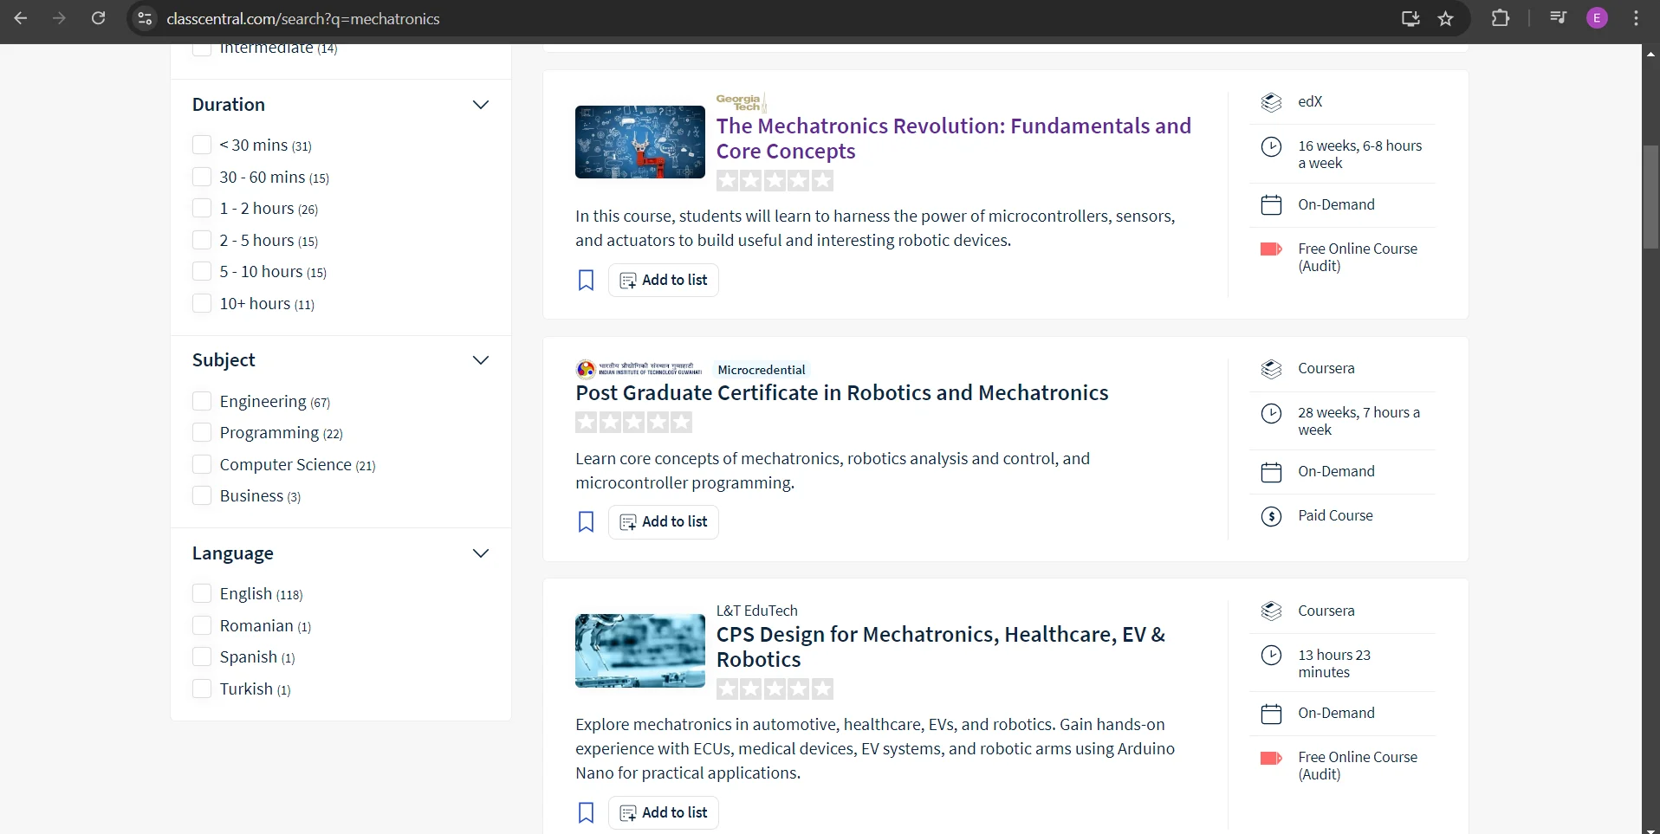Open the Mechatronics Revolution course thumbnail
Image resolution: width=1660 pixels, height=834 pixels.
[x=640, y=142]
